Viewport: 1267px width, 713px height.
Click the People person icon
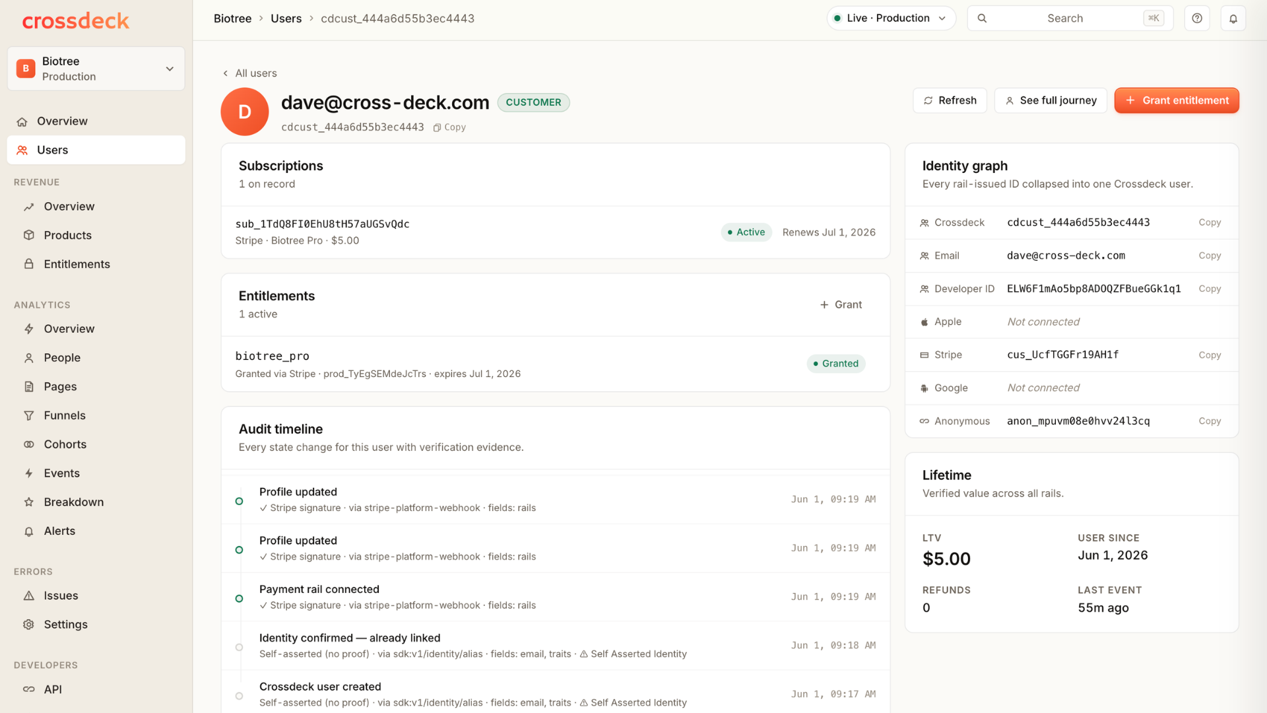pos(29,358)
